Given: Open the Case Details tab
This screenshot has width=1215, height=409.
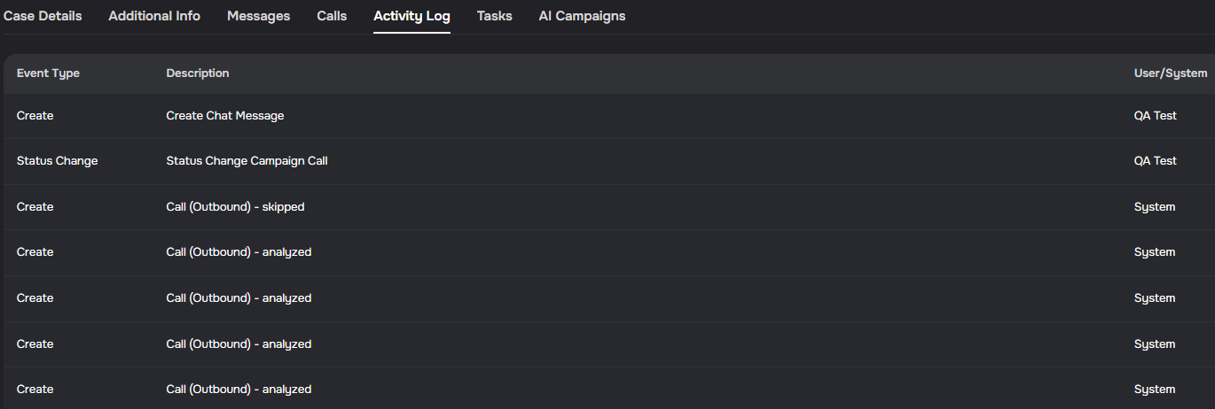Looking at the screenshot, I should [43, 16].
